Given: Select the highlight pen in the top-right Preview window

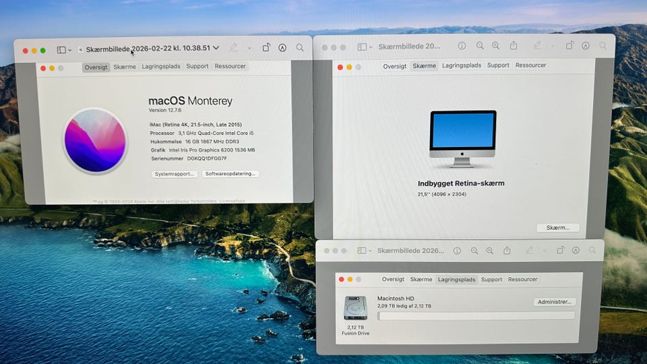Looking at the screenshot, I should [x=537, y=46].
